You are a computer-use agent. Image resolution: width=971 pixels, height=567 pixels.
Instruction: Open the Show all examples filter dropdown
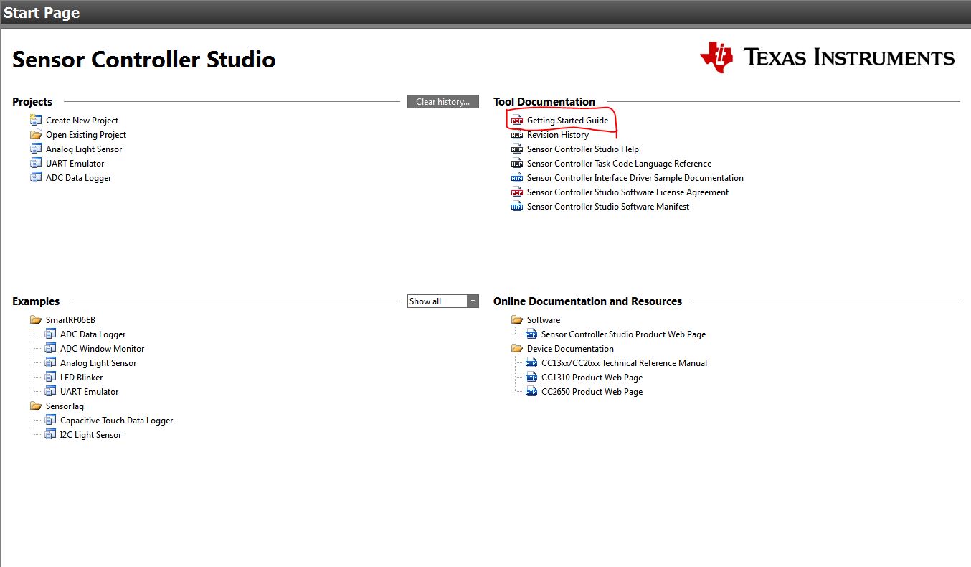point(473,301)
